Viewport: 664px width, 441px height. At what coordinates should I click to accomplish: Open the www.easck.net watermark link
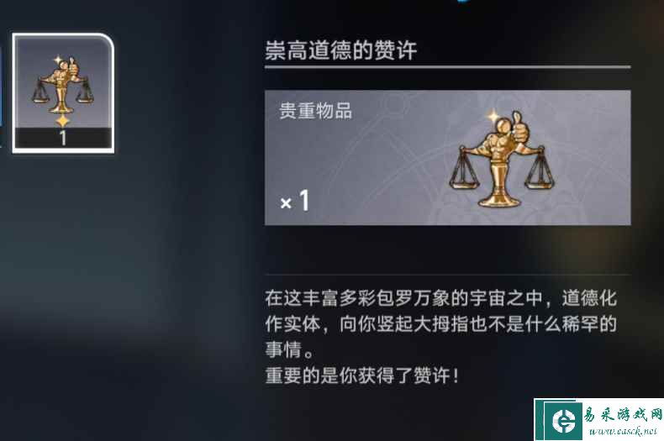tap(623, 431)
